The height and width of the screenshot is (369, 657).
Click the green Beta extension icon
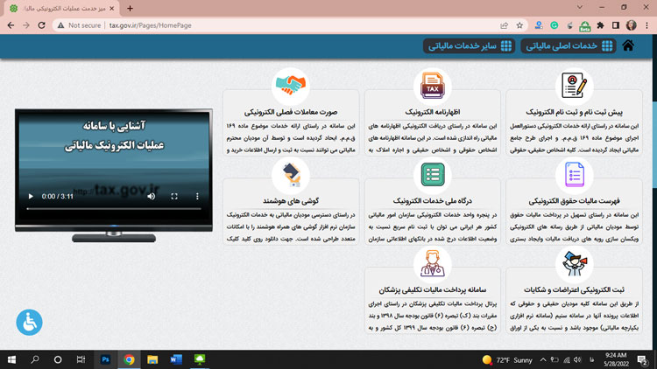pos(585,26)
